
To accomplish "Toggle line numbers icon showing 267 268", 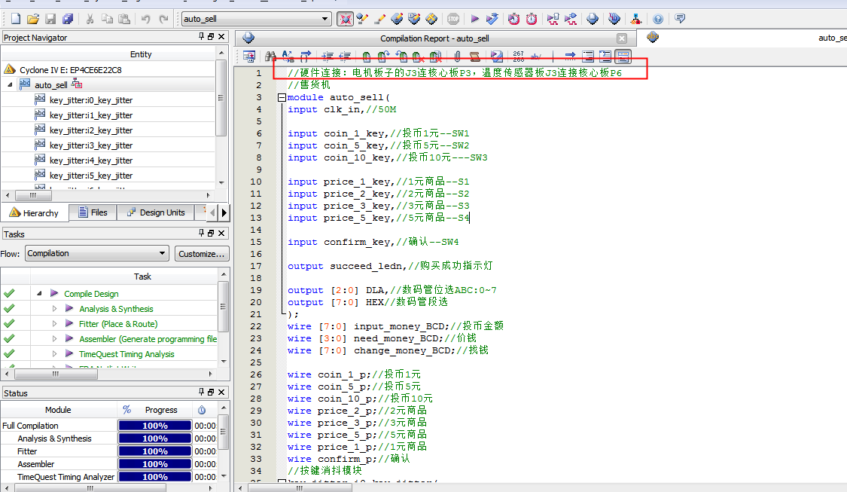I will click(519, 56).
